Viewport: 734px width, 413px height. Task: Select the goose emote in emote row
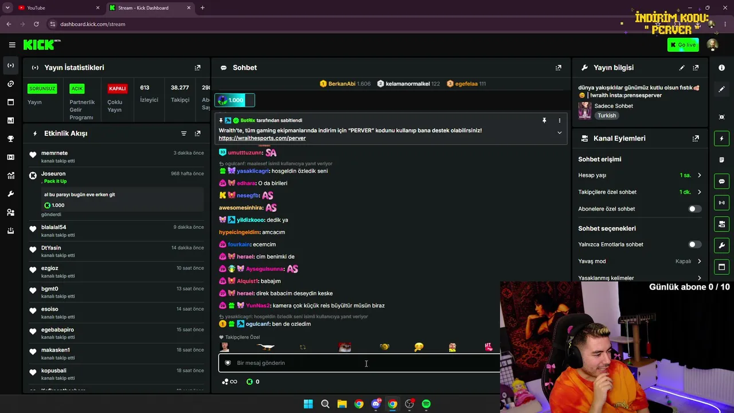point(266,347)
